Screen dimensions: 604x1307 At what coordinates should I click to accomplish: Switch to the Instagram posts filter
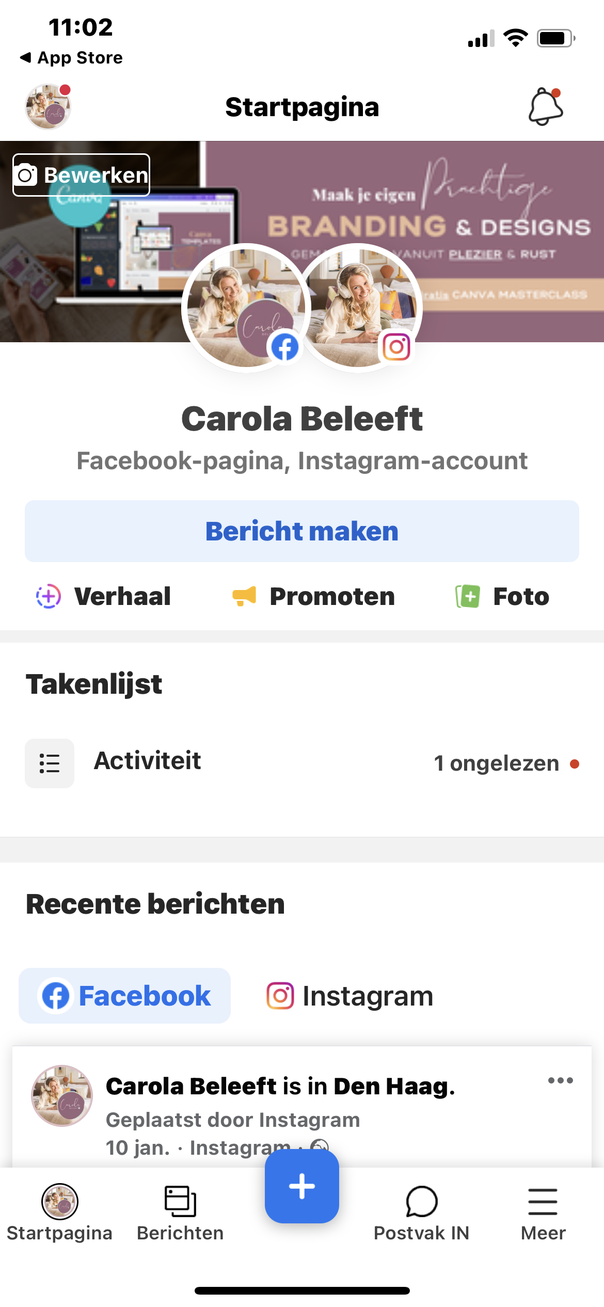350,996
